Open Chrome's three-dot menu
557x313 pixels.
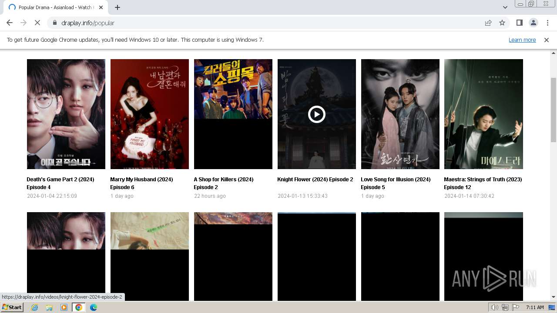pyautogui.click(x=547, y=23)
